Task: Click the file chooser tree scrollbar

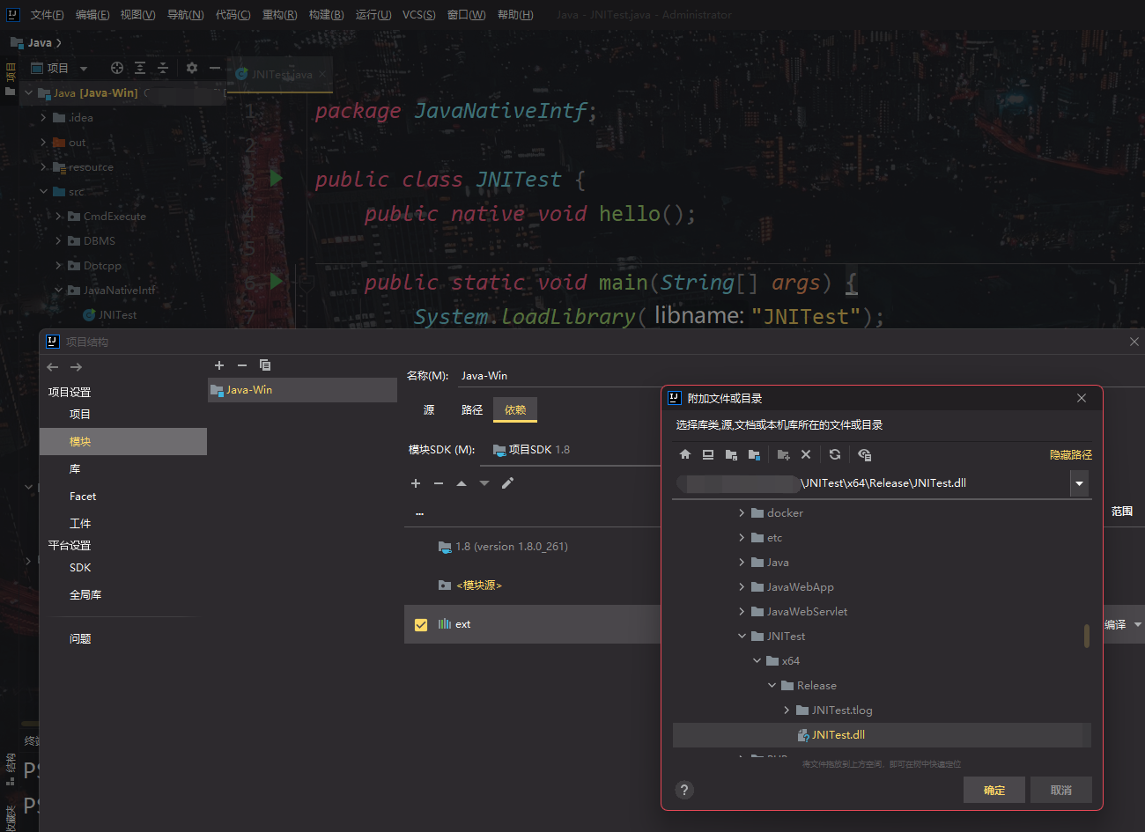Action: coord(1087,635)
